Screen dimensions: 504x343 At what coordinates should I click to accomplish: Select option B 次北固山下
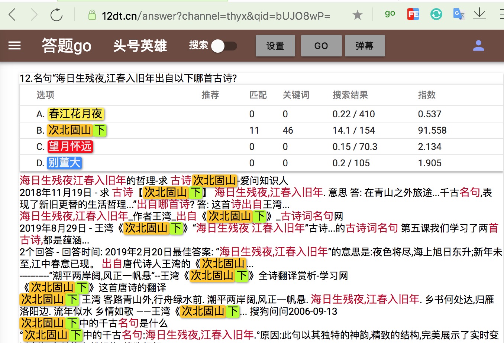(77, 130)
